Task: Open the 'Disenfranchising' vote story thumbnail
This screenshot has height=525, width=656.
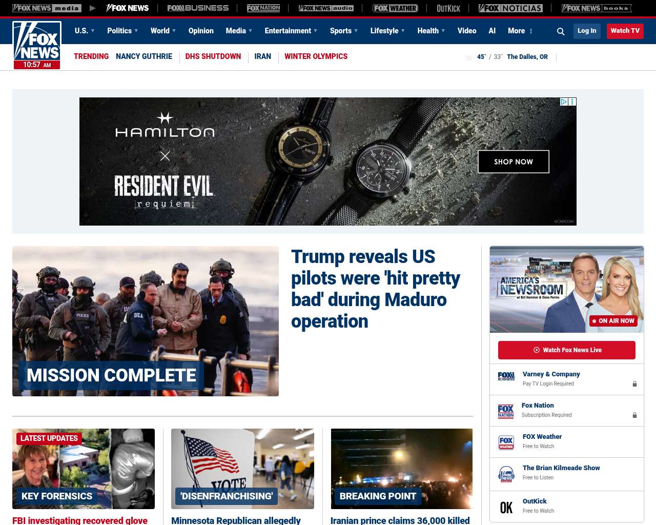Action: click(242, 469)
